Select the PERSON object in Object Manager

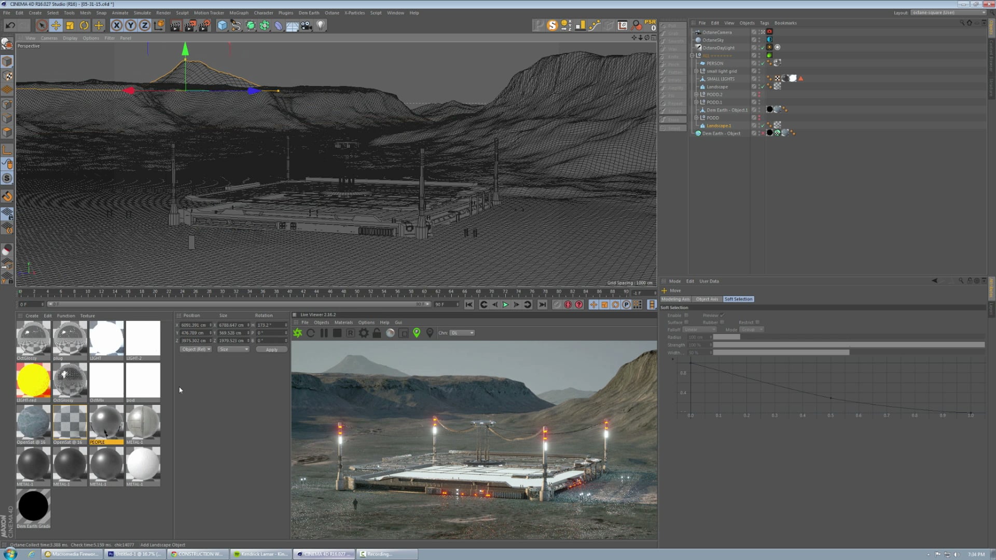pos(714,63)
